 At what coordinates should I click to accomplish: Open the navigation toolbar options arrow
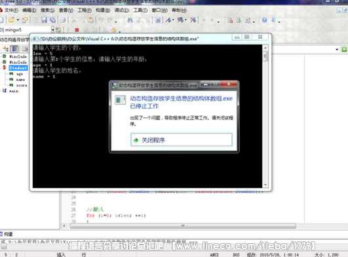click(x=218, y=22)
